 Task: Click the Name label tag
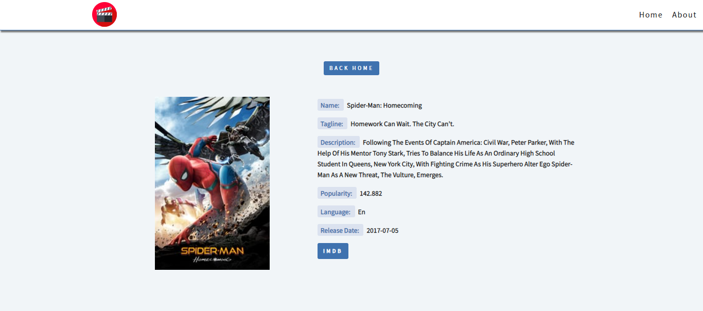tap(330, 105)
